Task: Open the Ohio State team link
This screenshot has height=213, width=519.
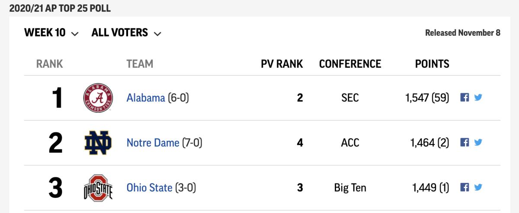Action: click(x=149, y=188)
